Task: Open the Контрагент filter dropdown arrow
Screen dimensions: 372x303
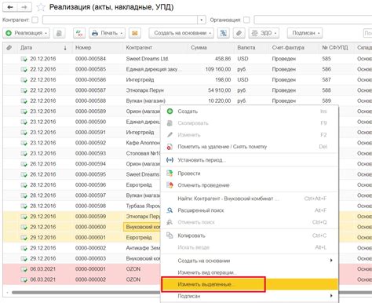Action: [x=202, y=20]
